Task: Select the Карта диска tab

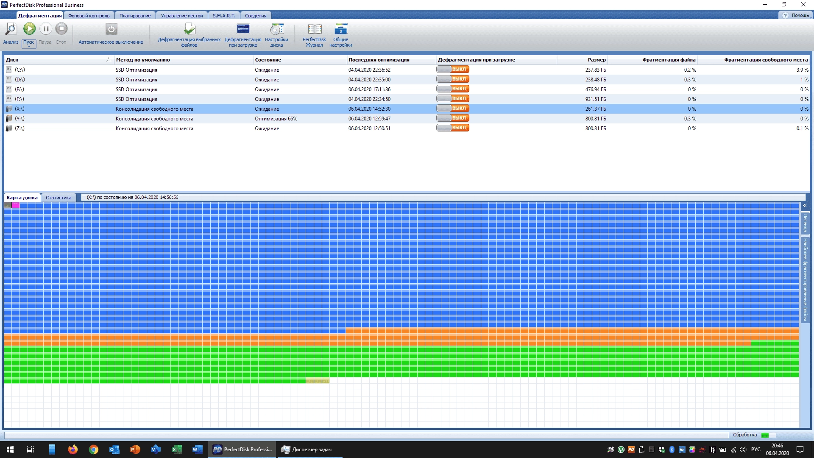Action: 22,198
